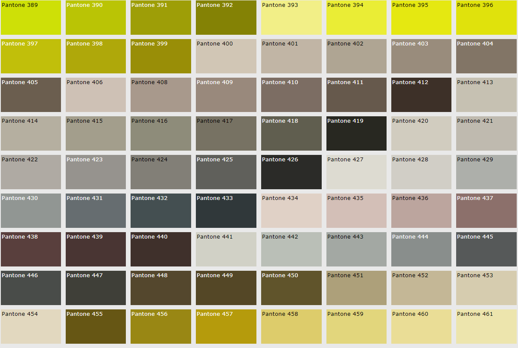Choose the Pantone 437 mauve swatch
518x348 pixels.
click(486, 211)
